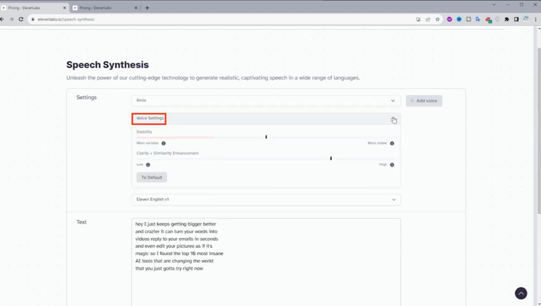Toggle the browser side panel icon
This screenshot has height=306, width=541.
(x=516, y=19)
